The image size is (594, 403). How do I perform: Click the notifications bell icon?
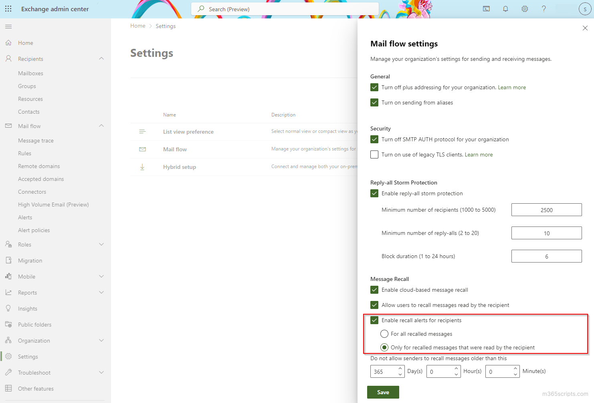coord(505,9)
